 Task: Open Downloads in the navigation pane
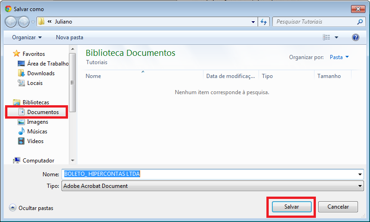[41, 73]
